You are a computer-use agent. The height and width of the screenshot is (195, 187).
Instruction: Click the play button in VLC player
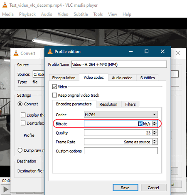pyautogui.click(x=6, y=190)
